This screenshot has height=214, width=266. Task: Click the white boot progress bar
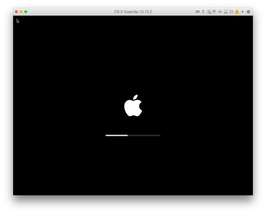tap(133, 135)
